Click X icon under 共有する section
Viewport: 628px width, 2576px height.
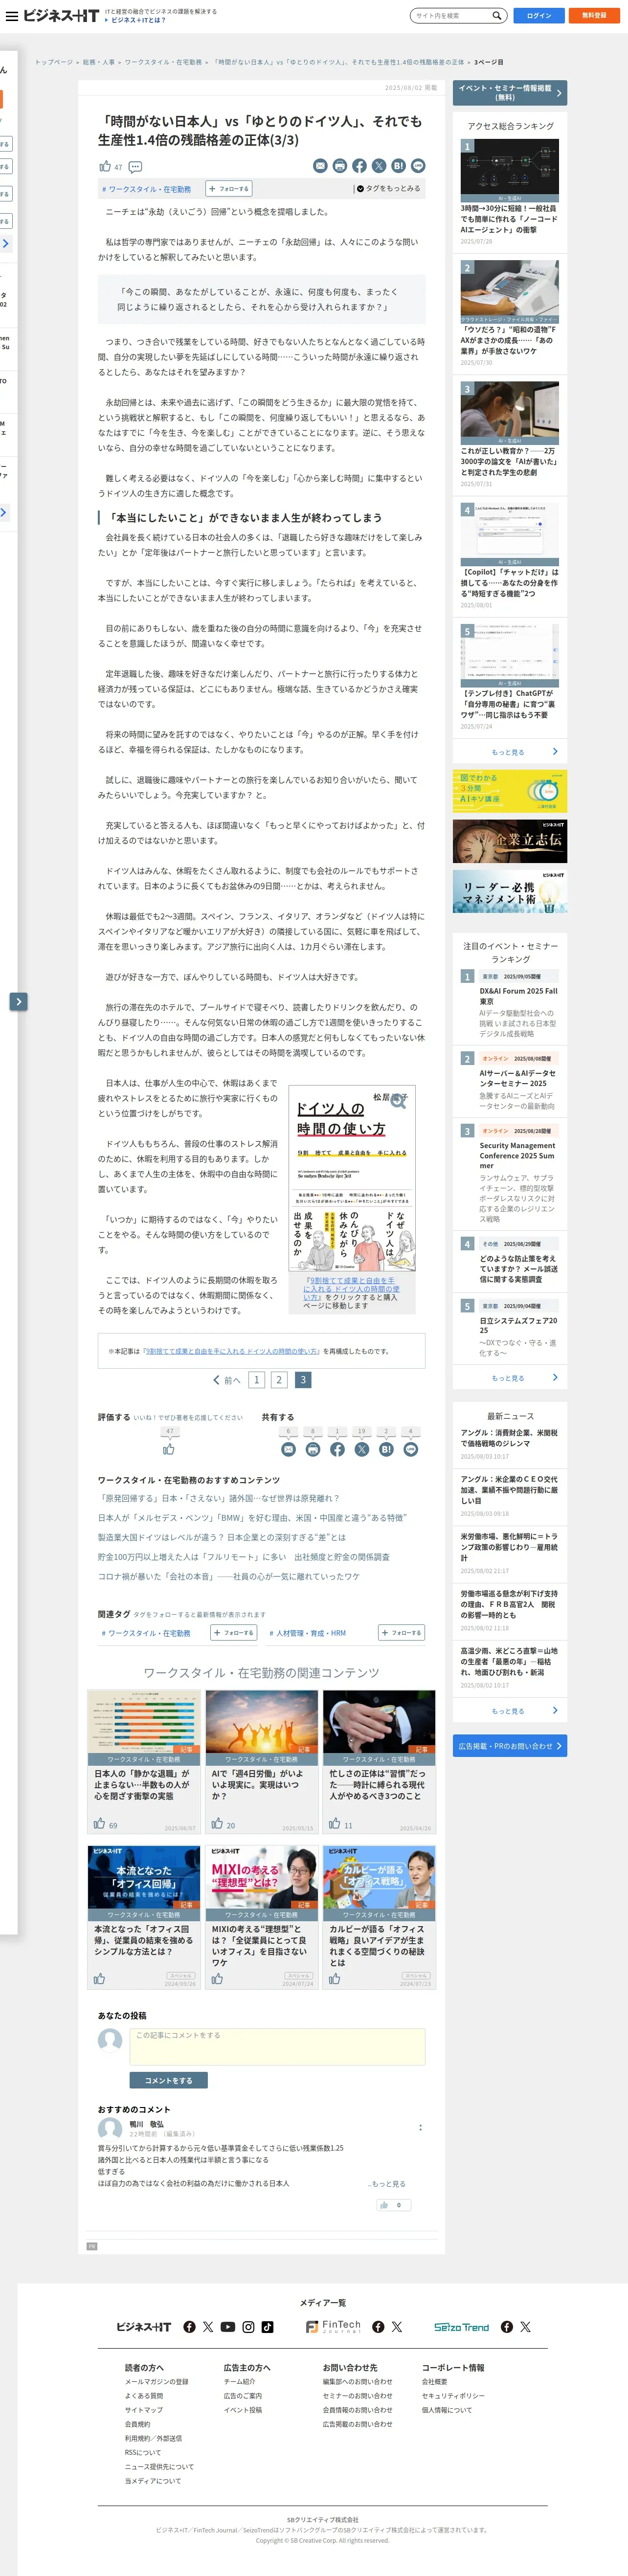coord(362,1449)
